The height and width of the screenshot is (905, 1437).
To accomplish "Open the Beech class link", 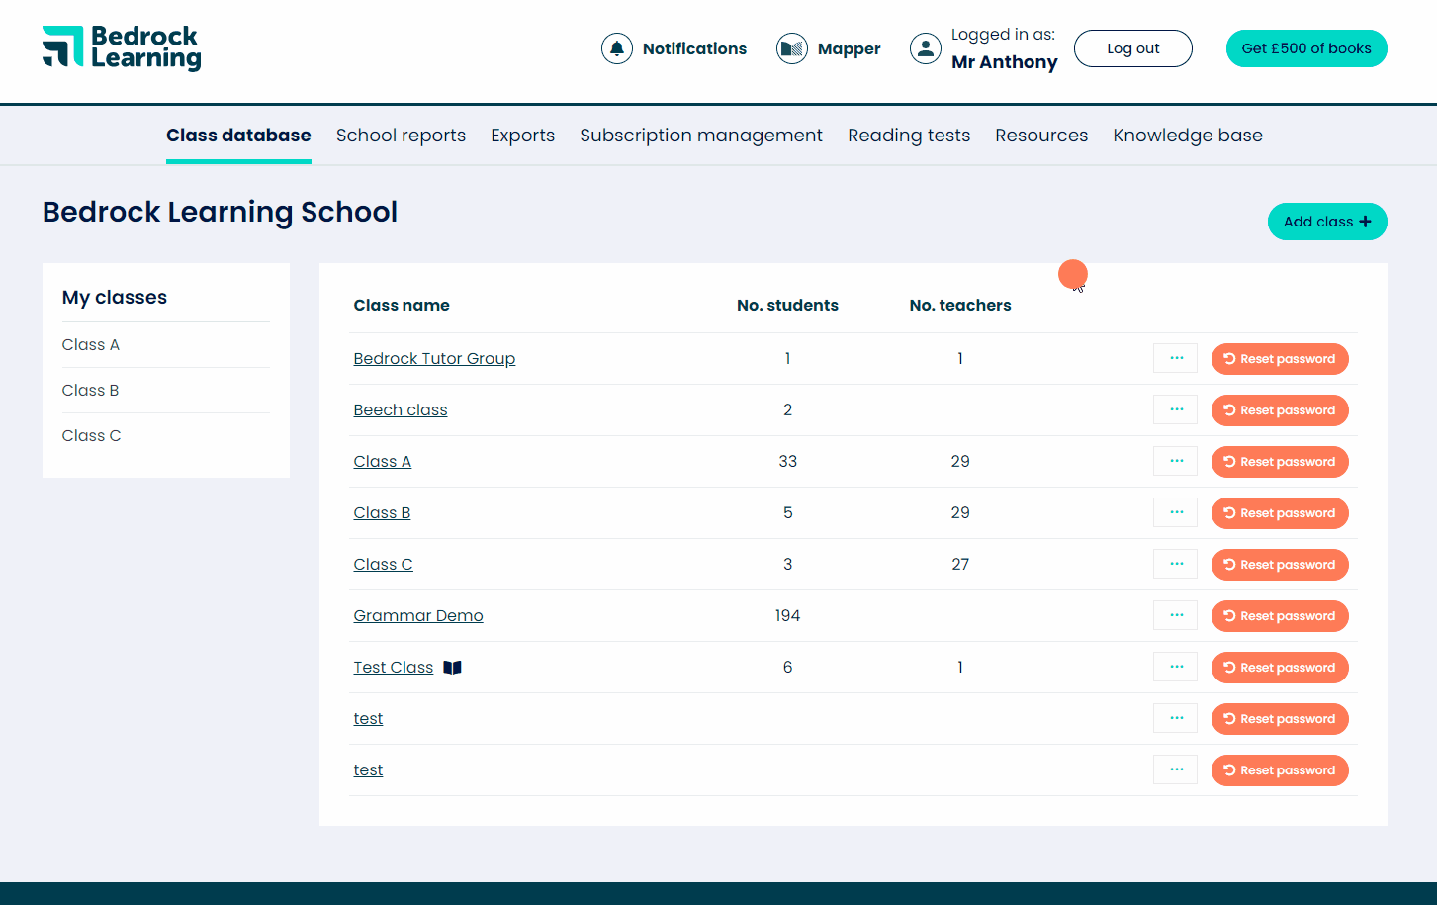I will coord(401,409).
